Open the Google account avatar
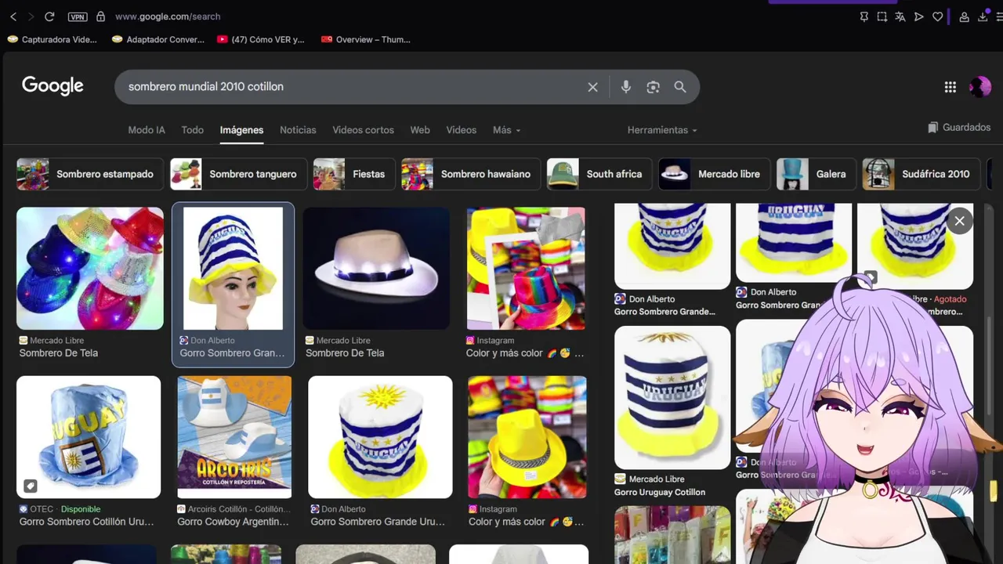 [980, 87]
